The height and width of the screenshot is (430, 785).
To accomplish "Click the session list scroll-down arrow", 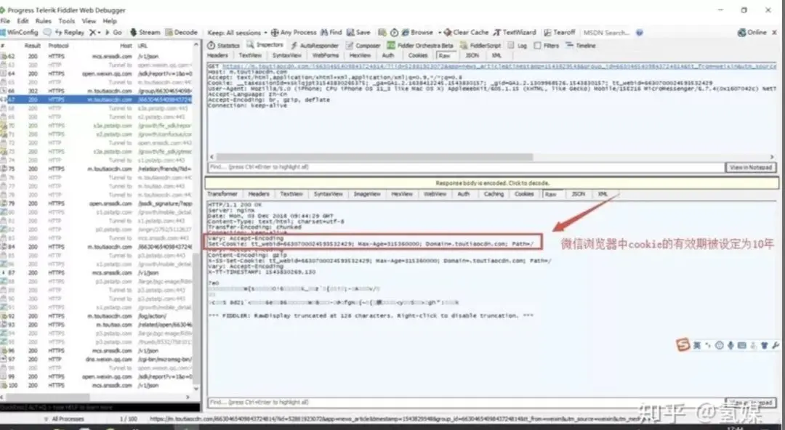I will coord(196,389).
